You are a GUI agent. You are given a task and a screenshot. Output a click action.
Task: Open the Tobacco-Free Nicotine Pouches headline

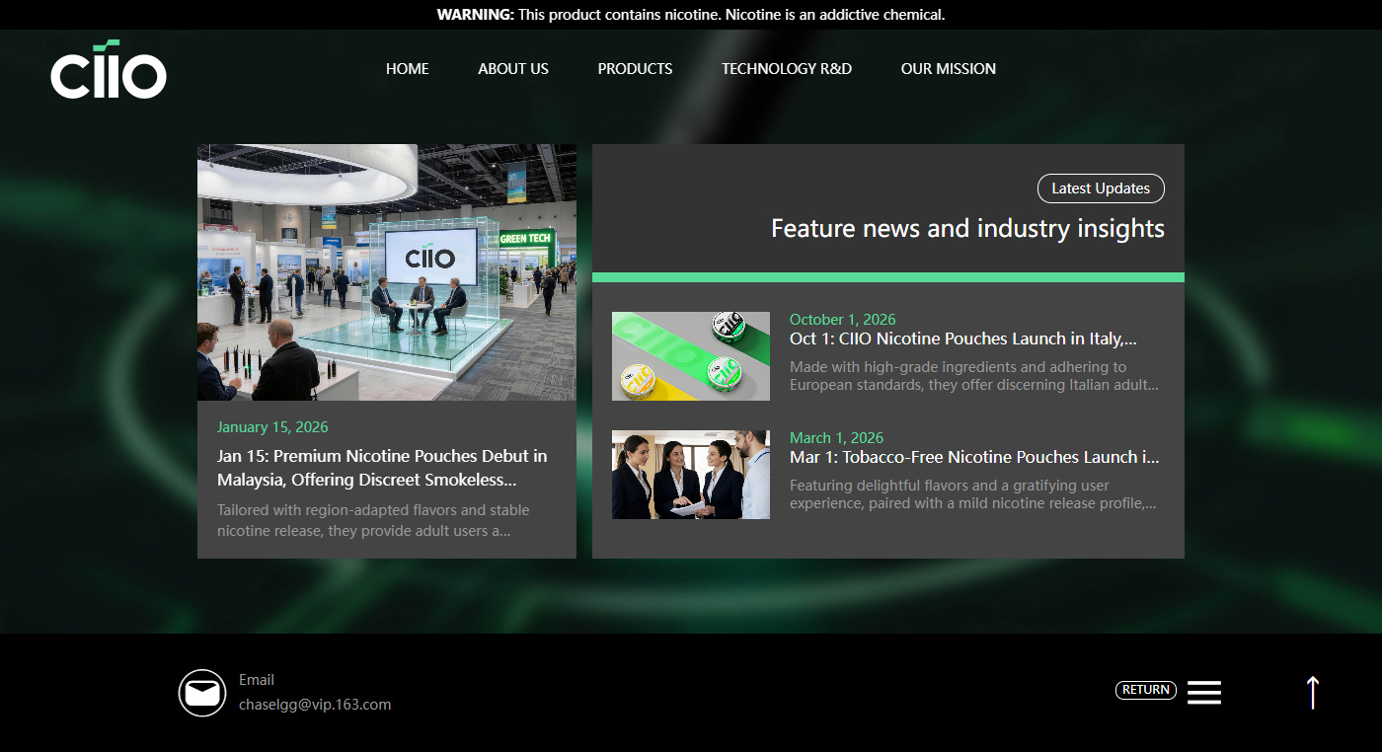click(973, 457)
